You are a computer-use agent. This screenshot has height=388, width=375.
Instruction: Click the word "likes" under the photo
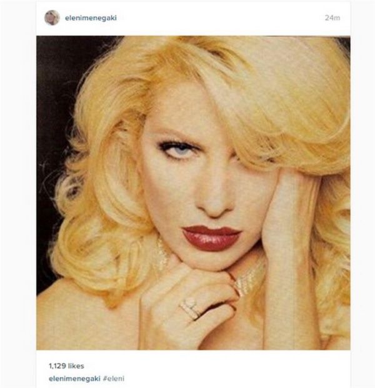[x=76, y=366]
